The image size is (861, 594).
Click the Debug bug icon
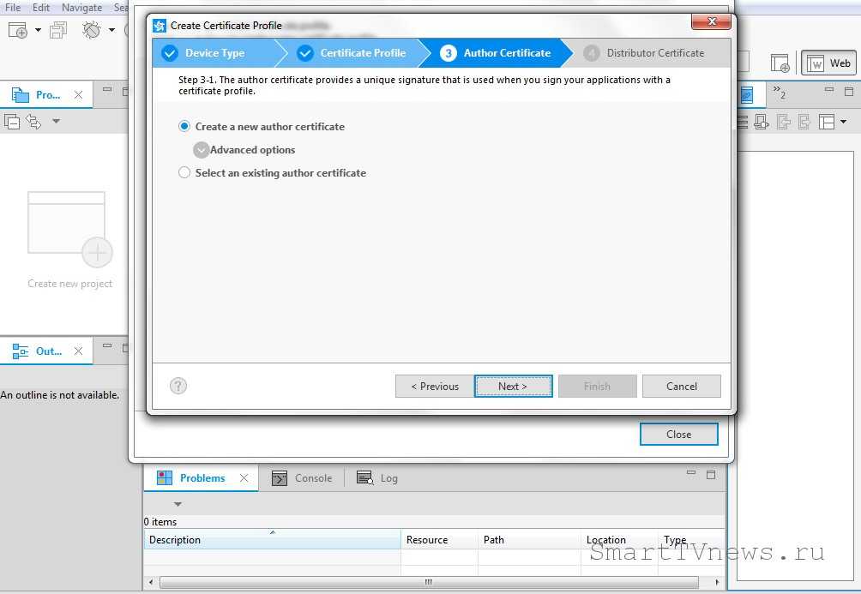point(91,31)
